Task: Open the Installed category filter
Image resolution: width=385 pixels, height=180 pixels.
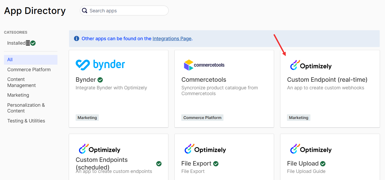Action: coord(16,43)
